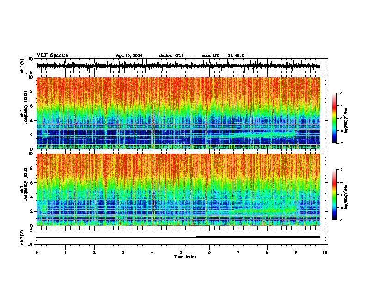
Task: Click the log(PSD) label beside ch.1 color bar
Action: pos(346,121)
